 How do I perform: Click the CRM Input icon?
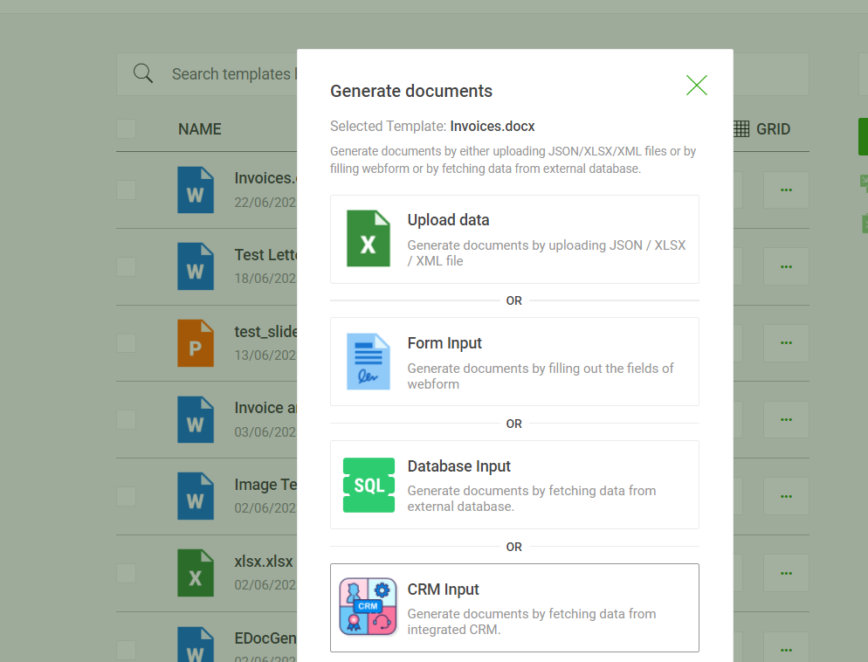pos(368,607)
